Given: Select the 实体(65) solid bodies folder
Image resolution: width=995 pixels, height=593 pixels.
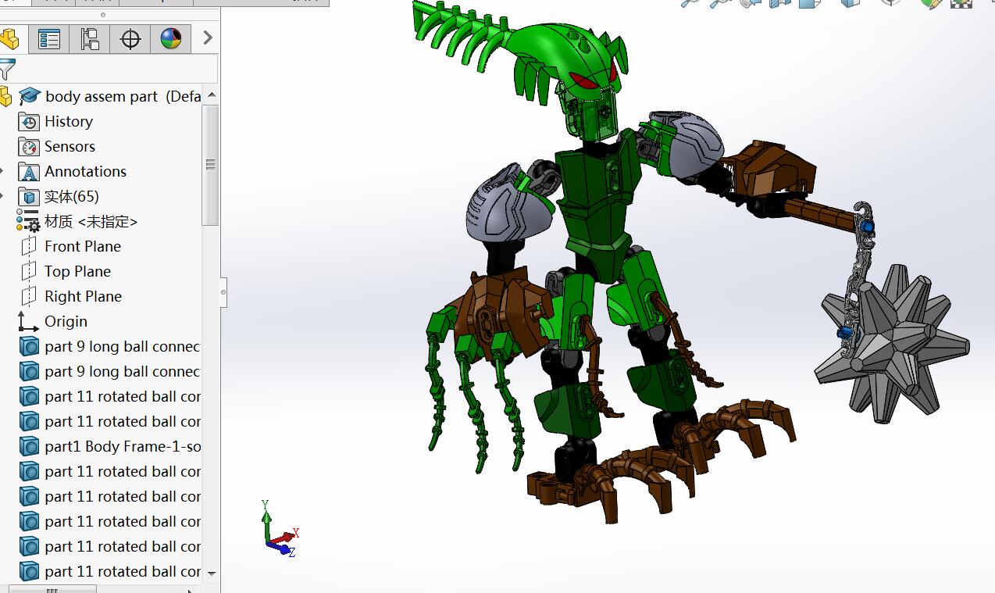Looking at the screenshot, I should point(71,197).
